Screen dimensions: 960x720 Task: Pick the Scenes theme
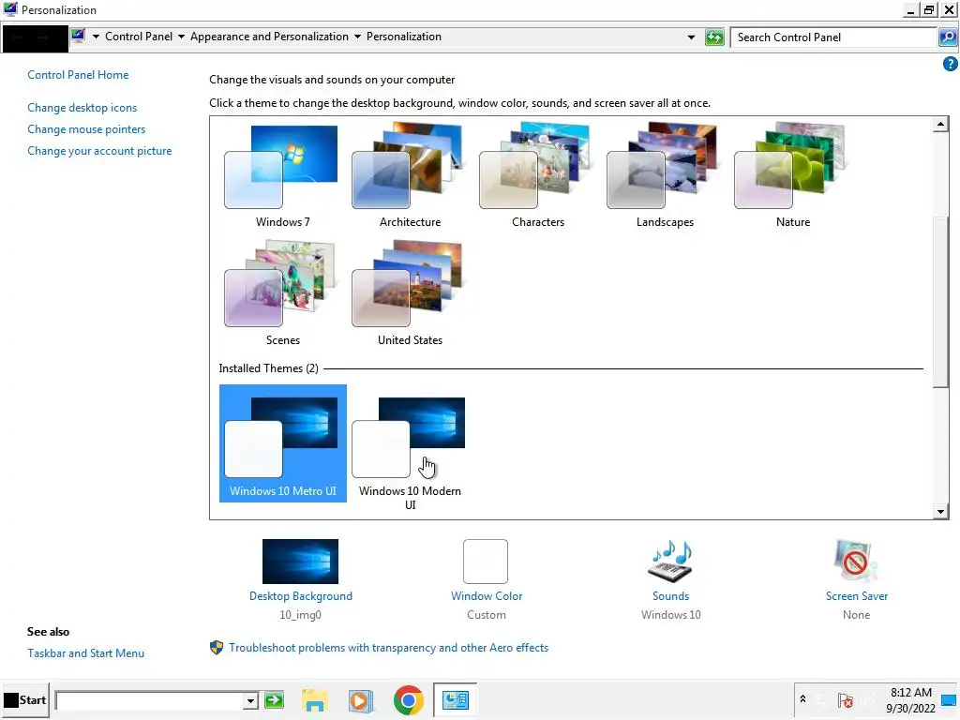tap(282, 293)
